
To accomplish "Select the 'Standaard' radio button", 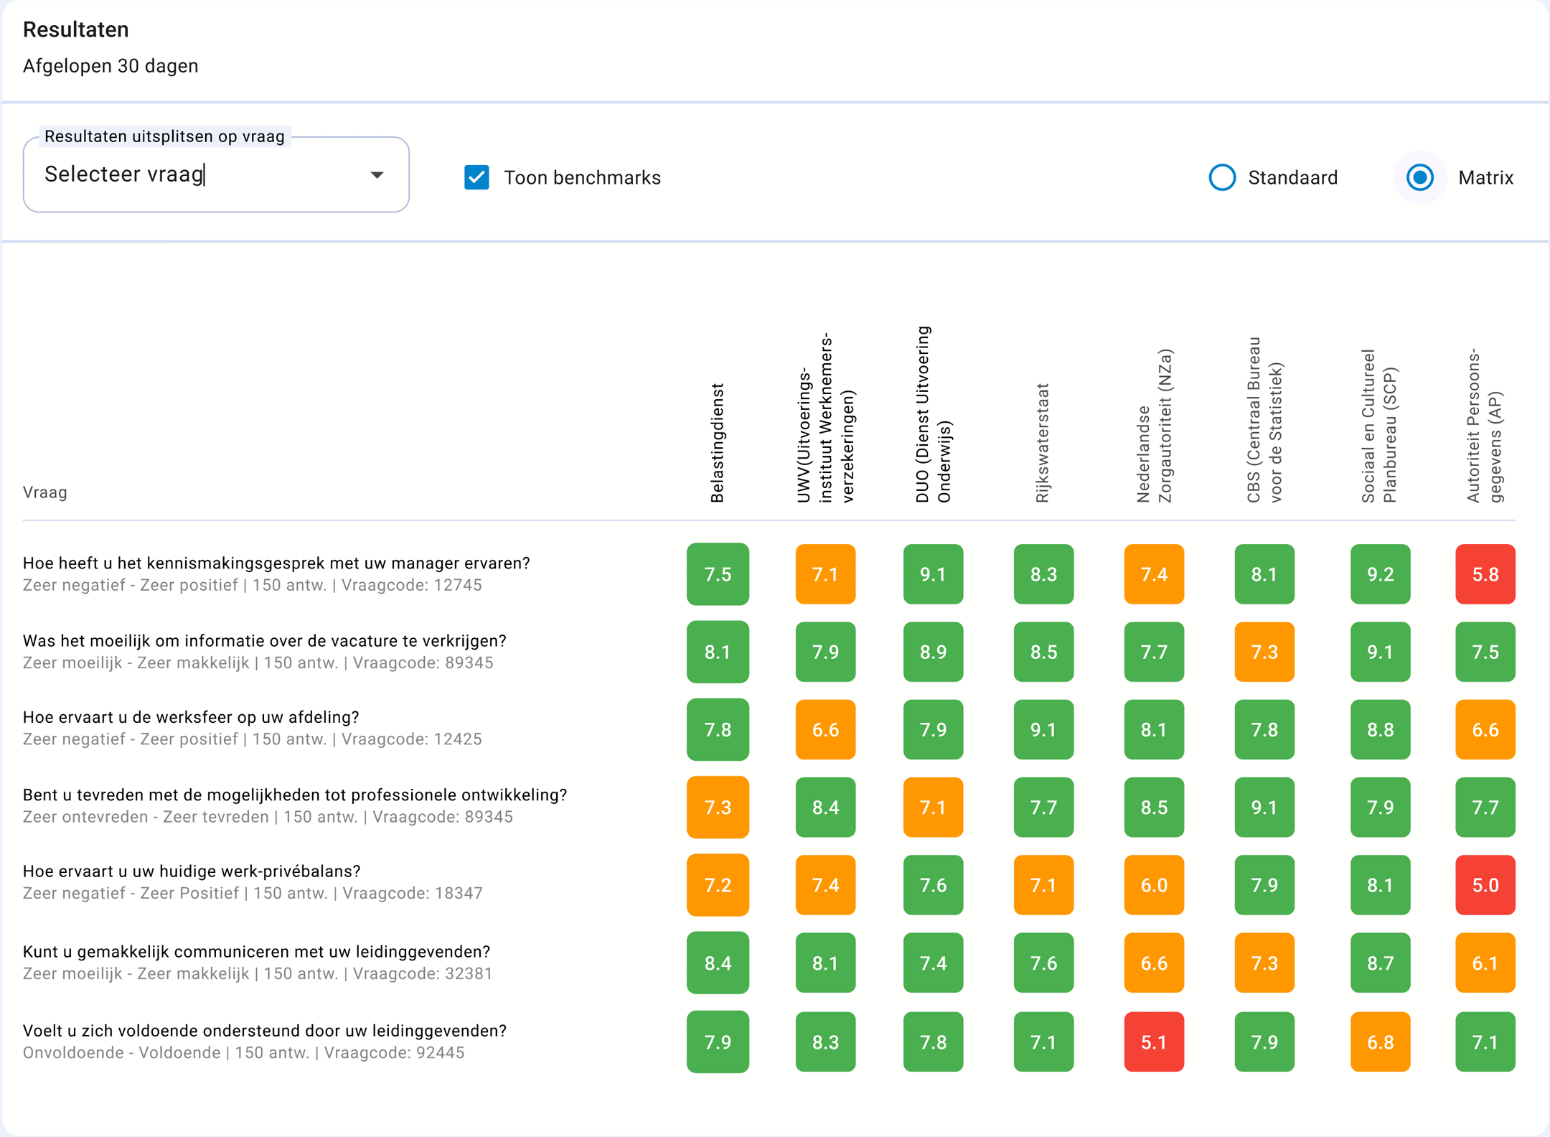I will coord(1222,177).
